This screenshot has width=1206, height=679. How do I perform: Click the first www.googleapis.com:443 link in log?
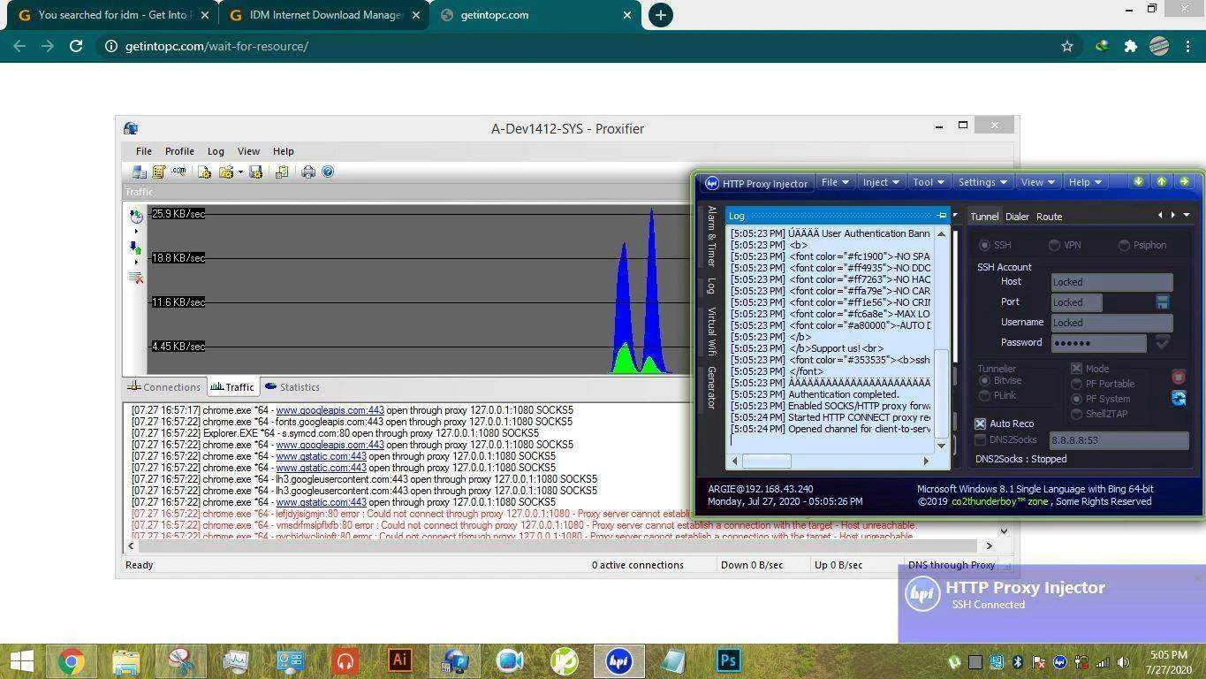330,410
